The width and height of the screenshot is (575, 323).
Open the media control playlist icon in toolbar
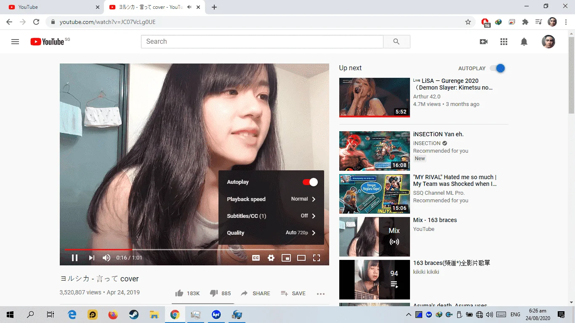(538, 22)
